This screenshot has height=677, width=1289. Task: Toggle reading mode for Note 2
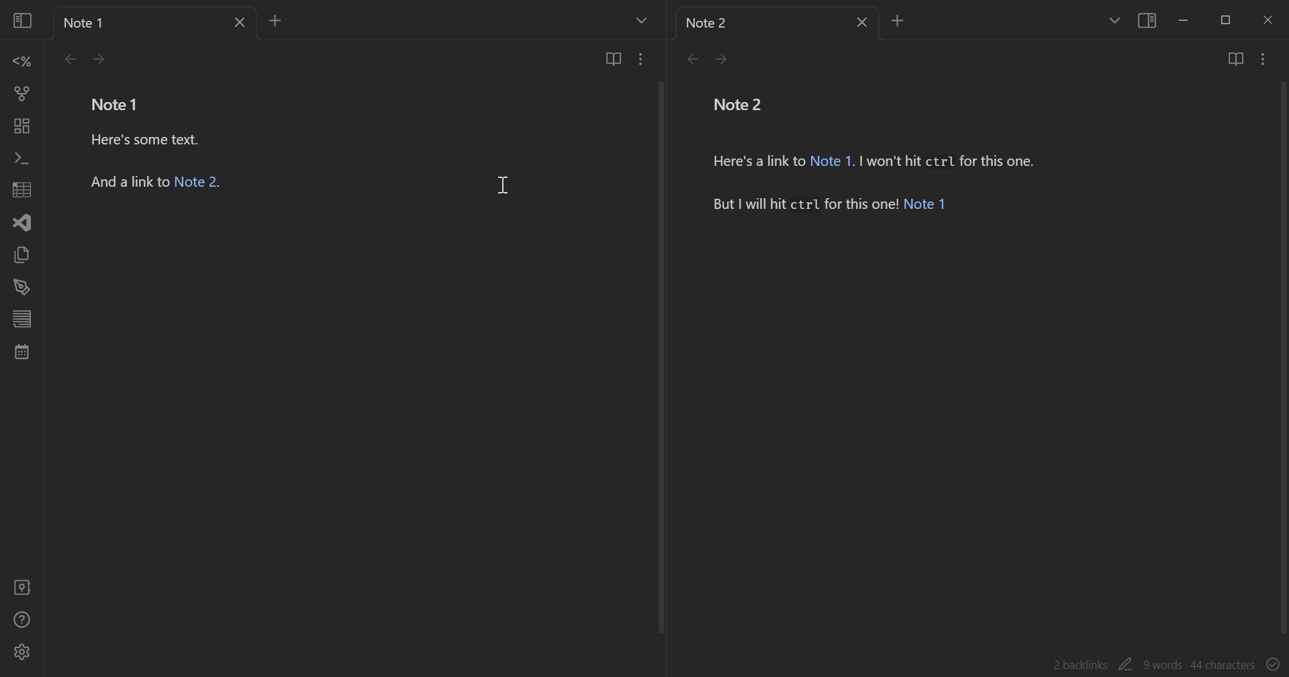(x=1235, y=59)
